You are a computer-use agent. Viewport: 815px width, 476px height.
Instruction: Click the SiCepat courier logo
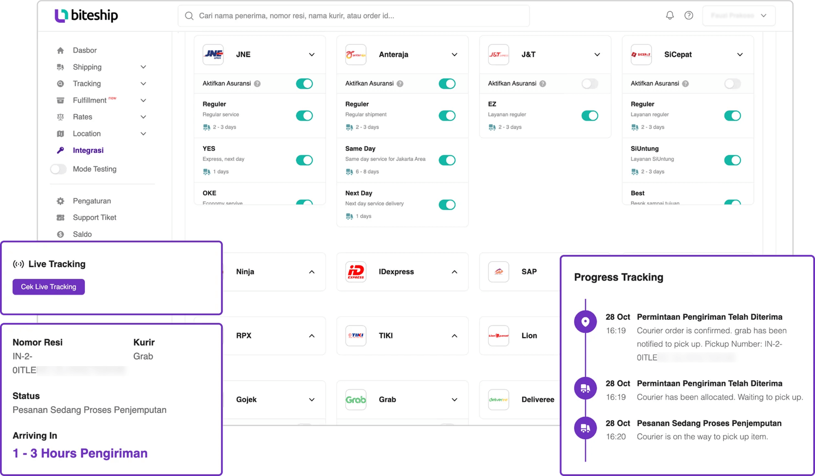point(641,55)
